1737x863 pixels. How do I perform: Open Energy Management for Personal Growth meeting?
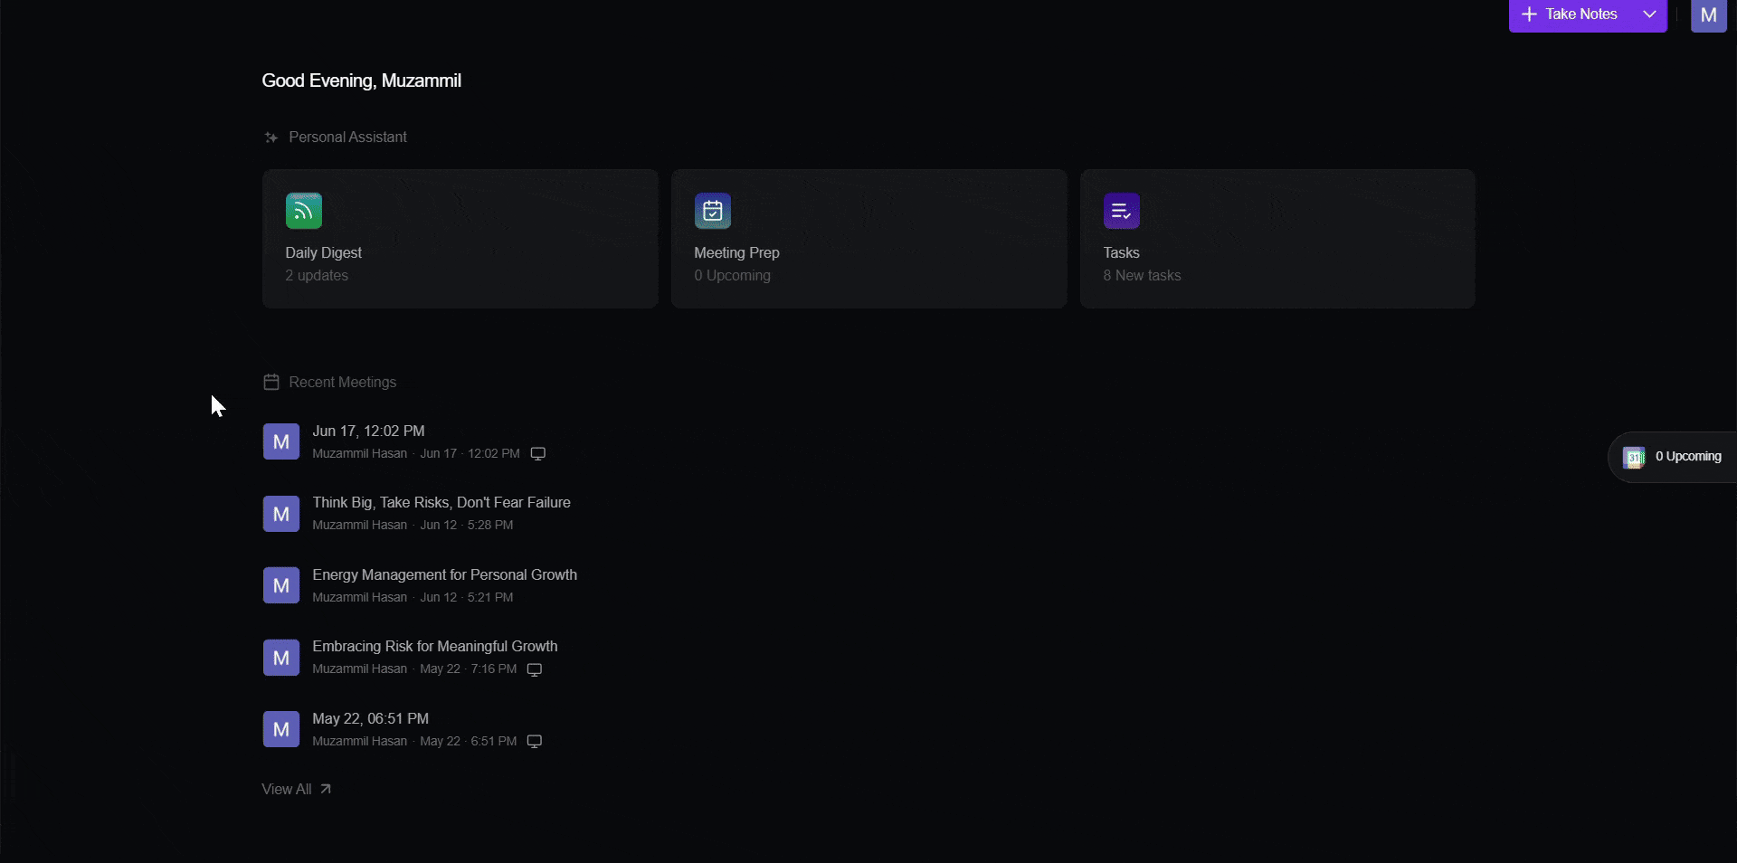444,574
